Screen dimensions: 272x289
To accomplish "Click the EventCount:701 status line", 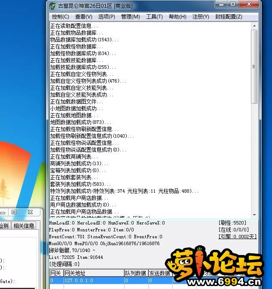I will 106,237.
